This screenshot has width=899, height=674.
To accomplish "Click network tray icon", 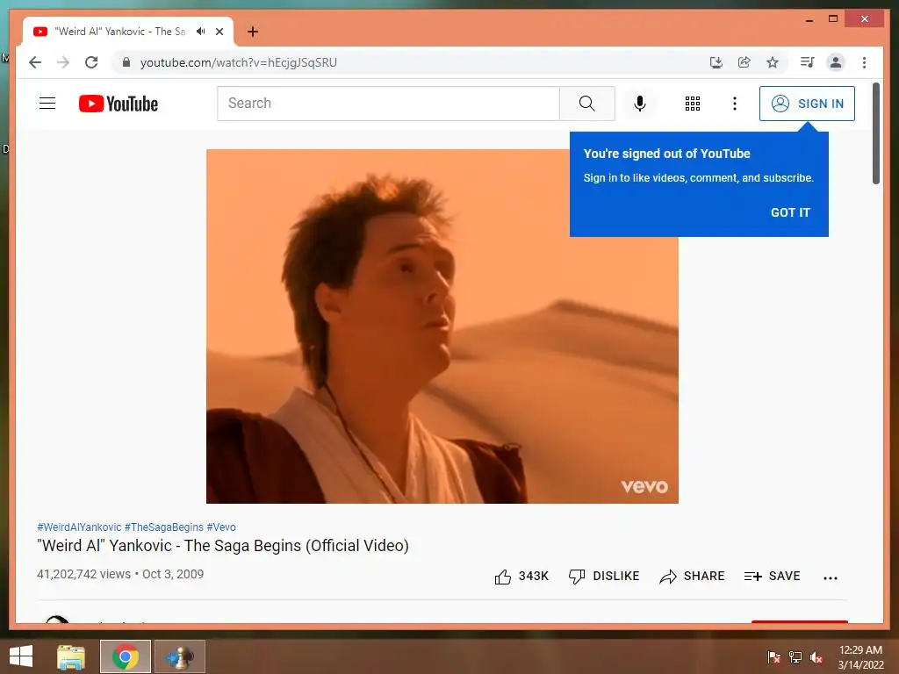I will (795, 656).
